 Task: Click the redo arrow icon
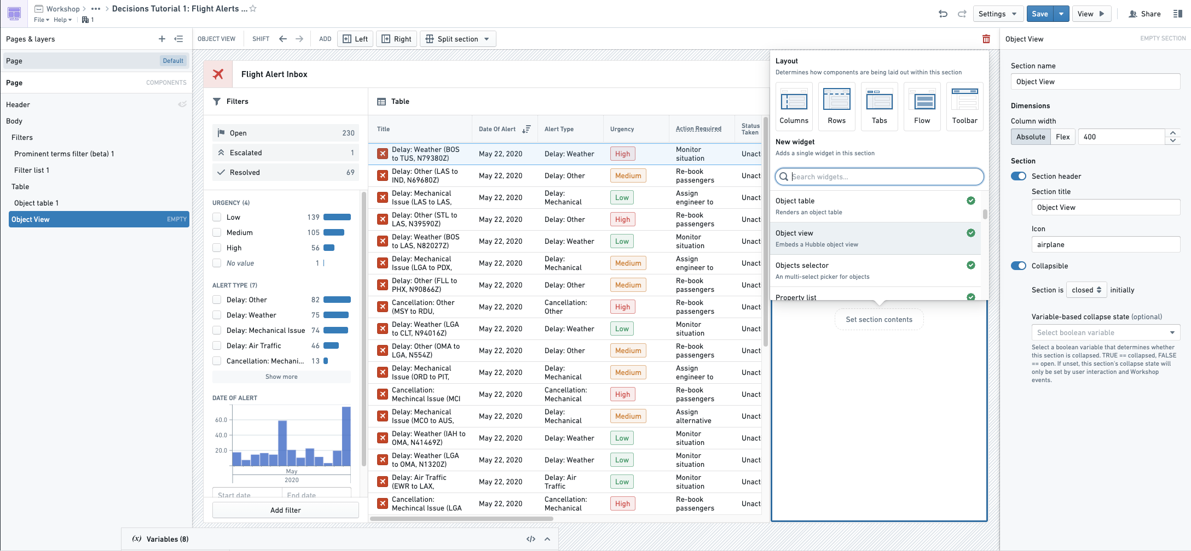click(962, 14)
